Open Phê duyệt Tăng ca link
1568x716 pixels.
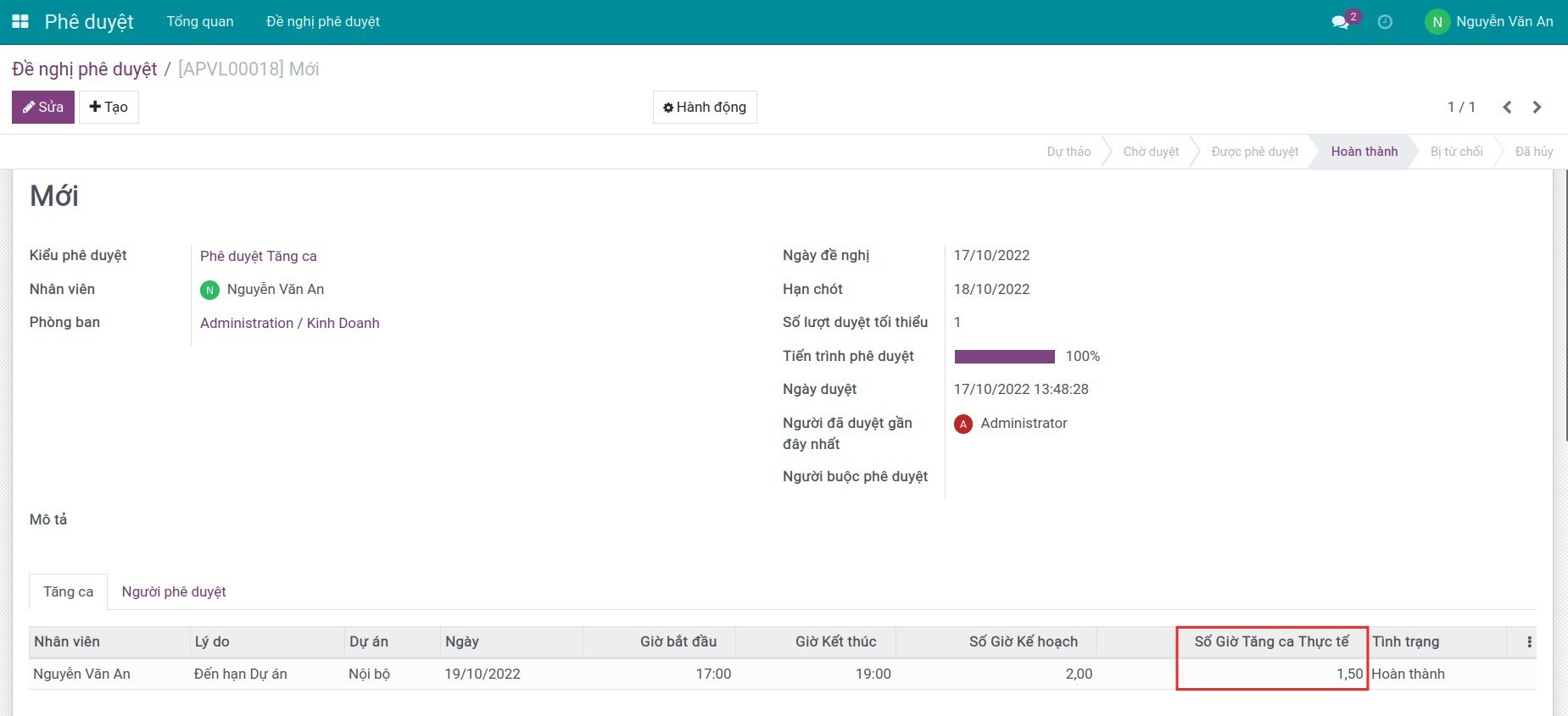[259, 256]
